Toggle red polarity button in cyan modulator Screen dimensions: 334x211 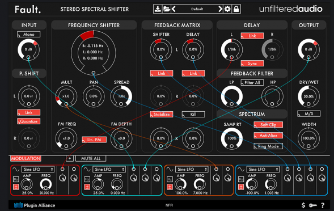click(87, 187)
